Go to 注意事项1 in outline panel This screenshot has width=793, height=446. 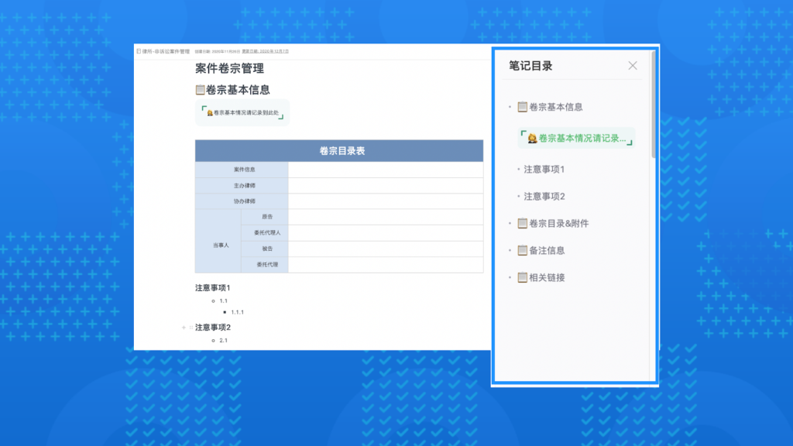click(544, 170)
